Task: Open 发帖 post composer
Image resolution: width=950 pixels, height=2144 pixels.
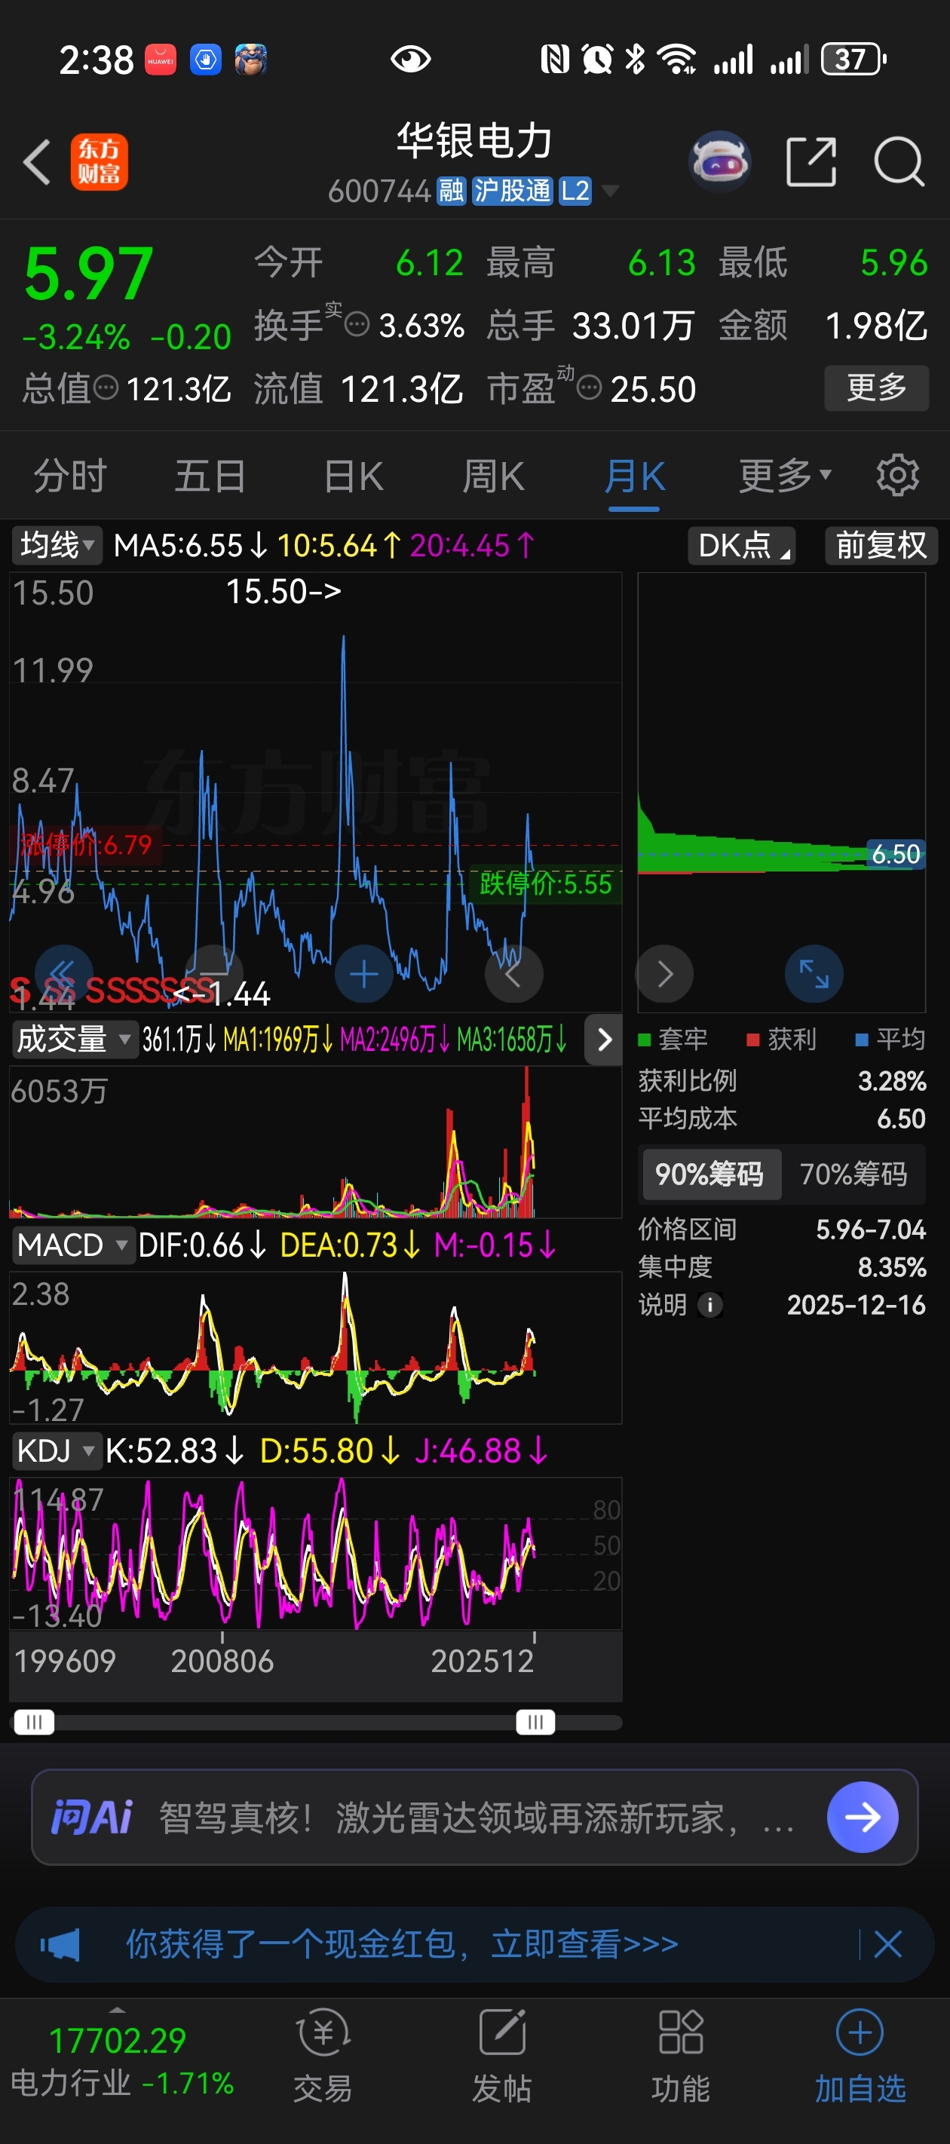Action: point(502,2057)
